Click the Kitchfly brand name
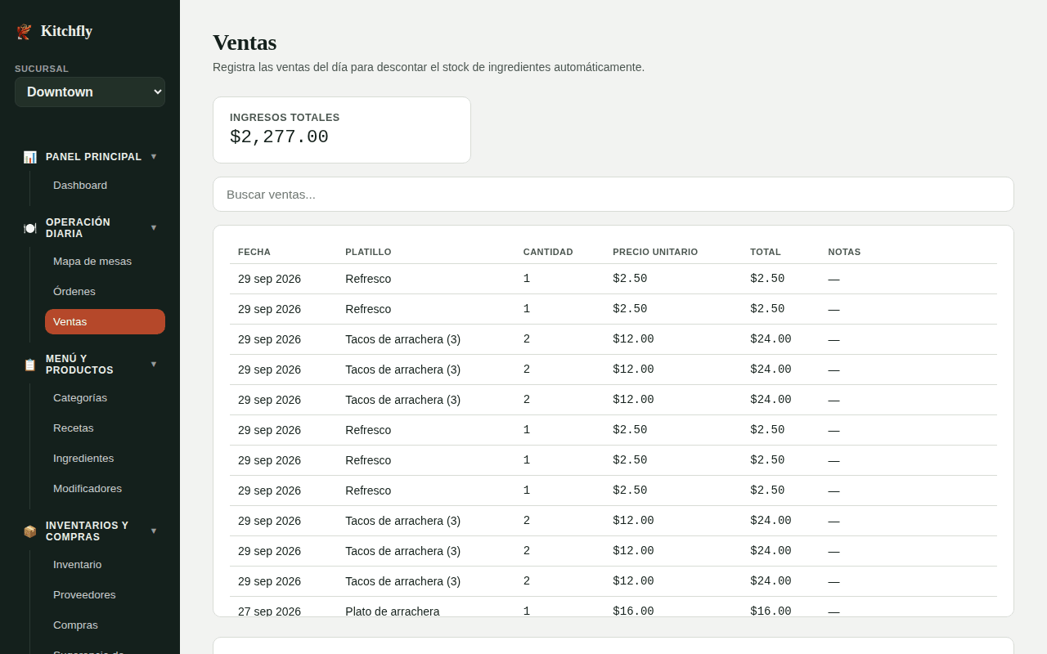Image resolution: width=1047 pixels, height=654 pixels. coord(66,31)
